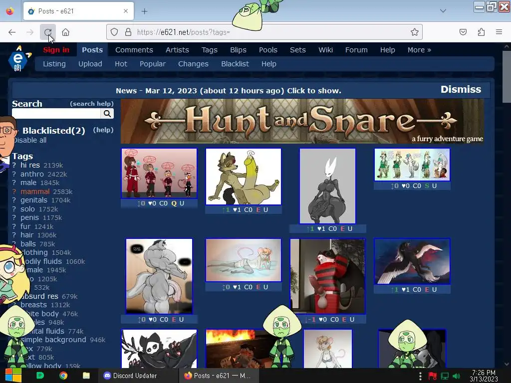Open wiki question mark for fur tag

click(14, 226)
